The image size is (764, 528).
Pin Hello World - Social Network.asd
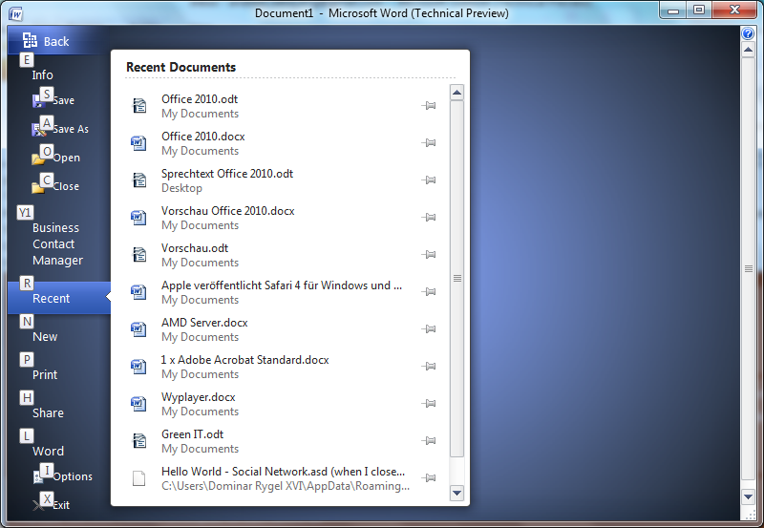(429, 477)
